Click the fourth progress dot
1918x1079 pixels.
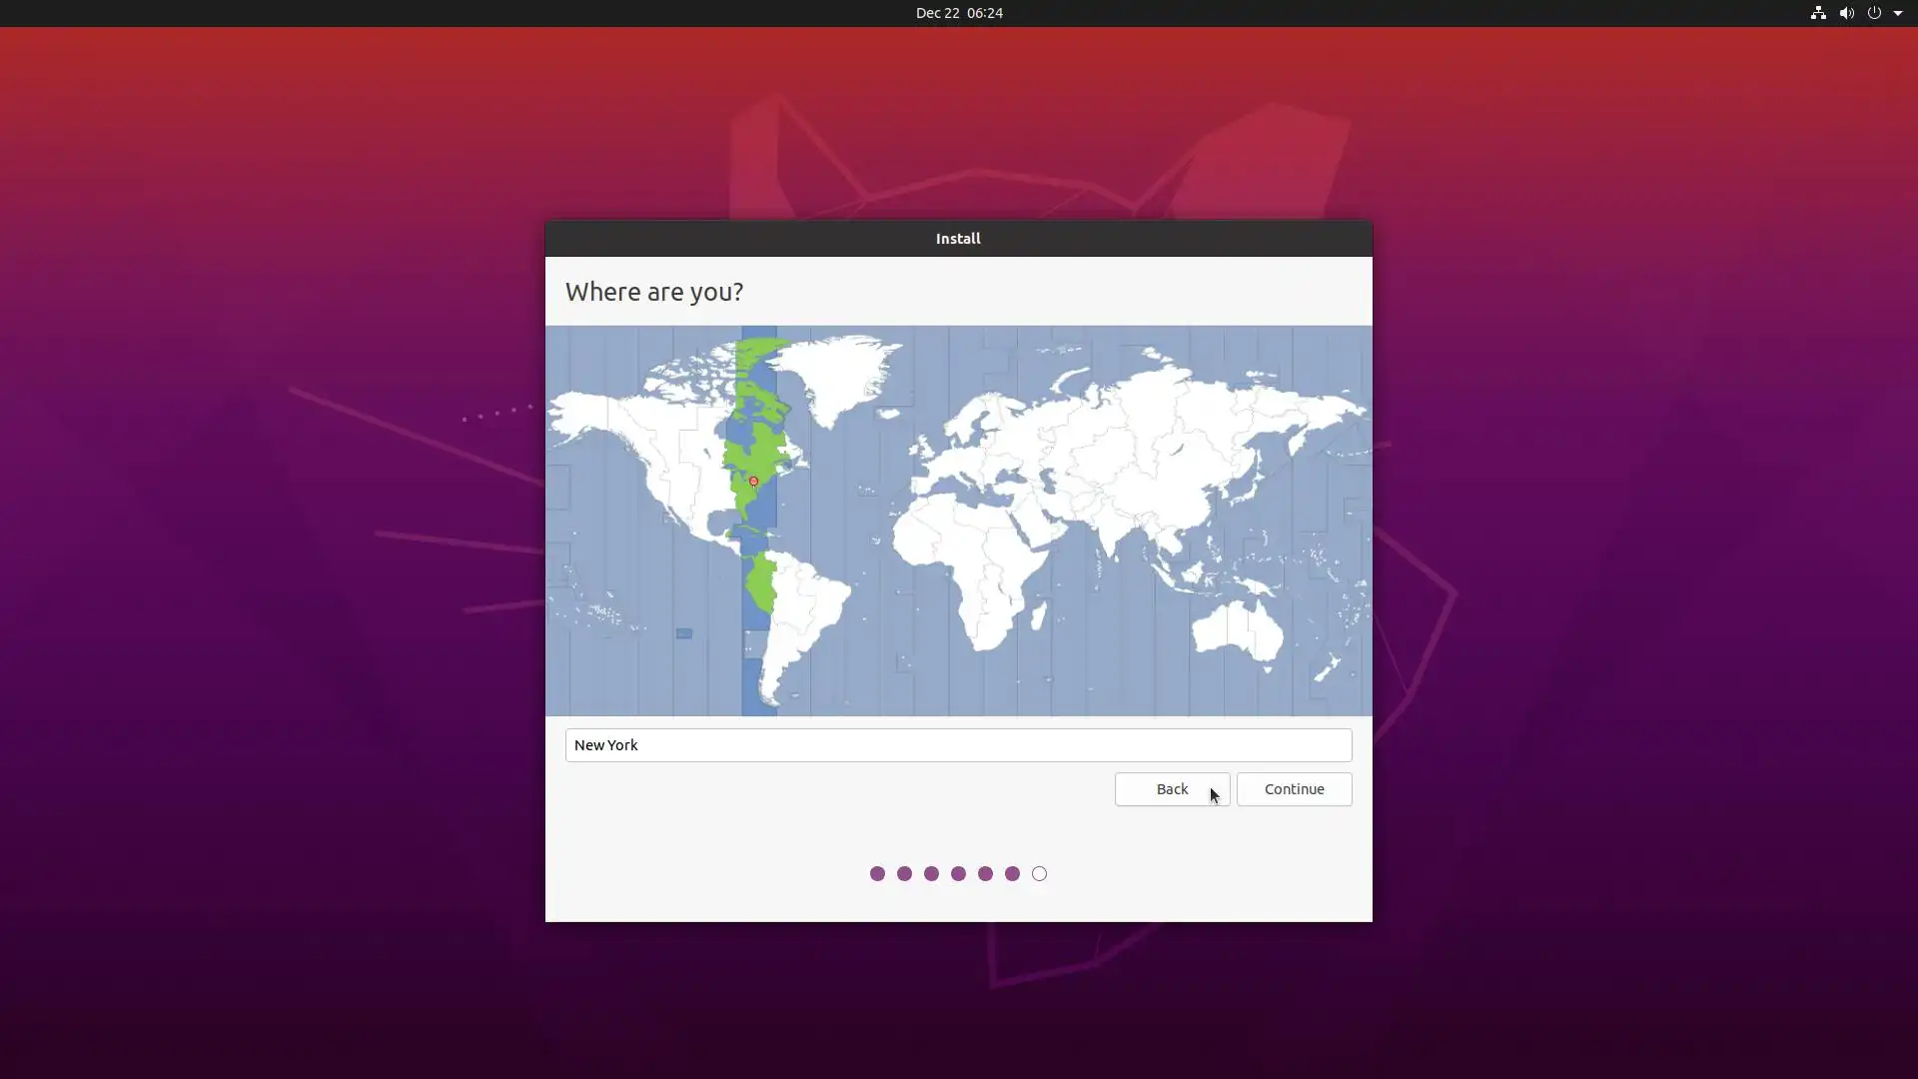pyautogui.click(x=958, y=874)
